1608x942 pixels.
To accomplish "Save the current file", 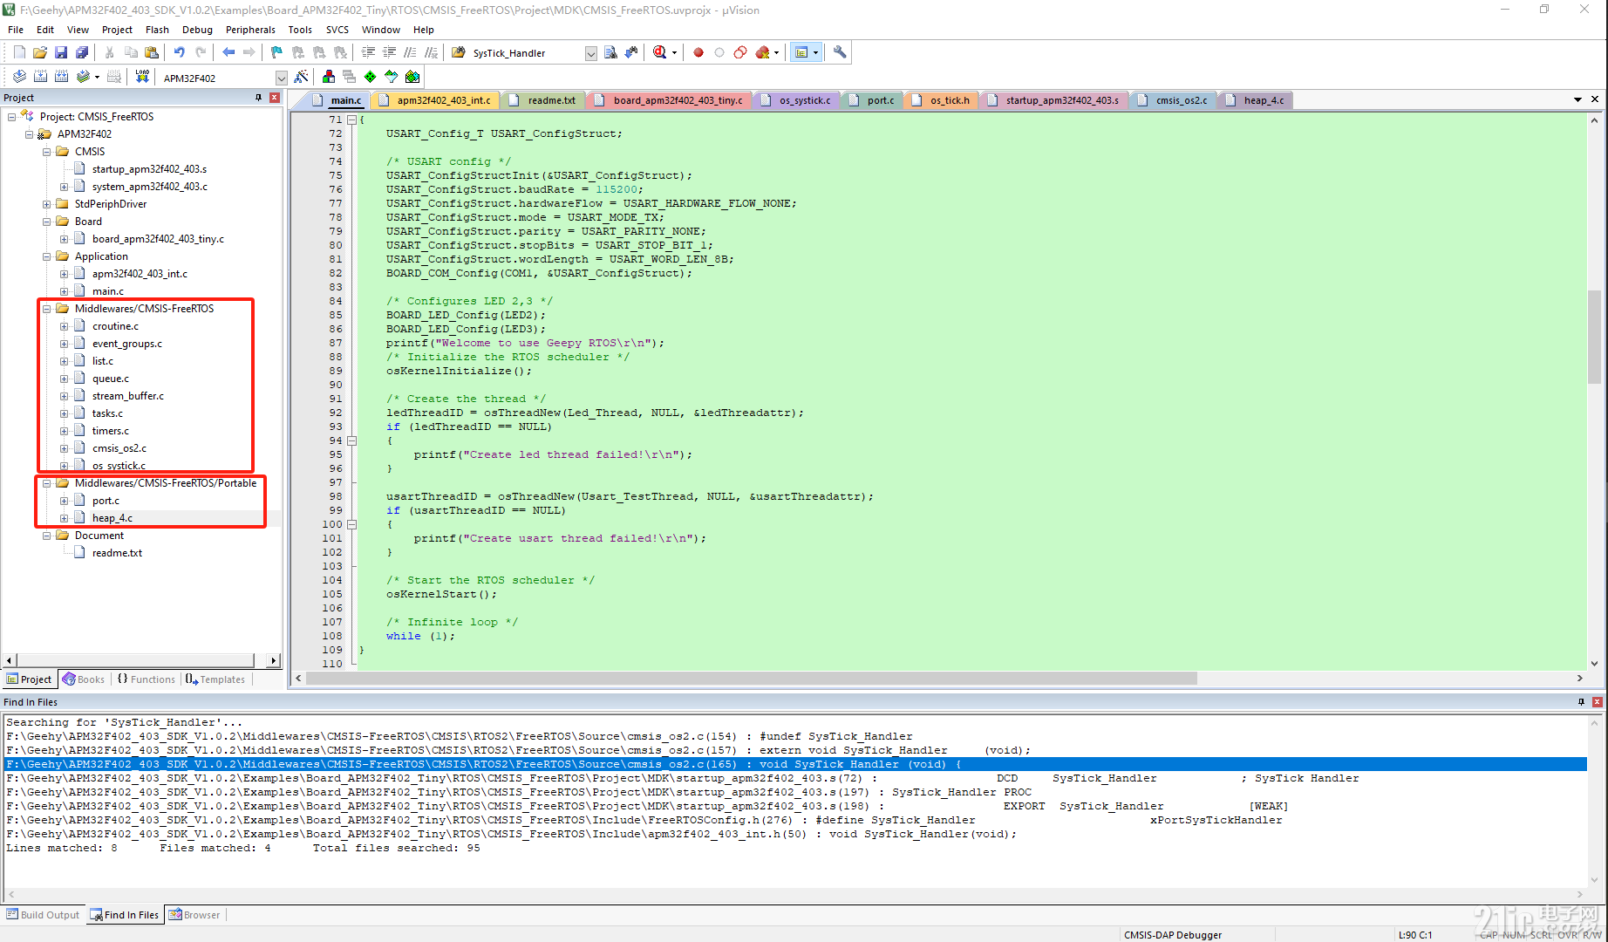I will pyautogui.click(x=61, y=52).
